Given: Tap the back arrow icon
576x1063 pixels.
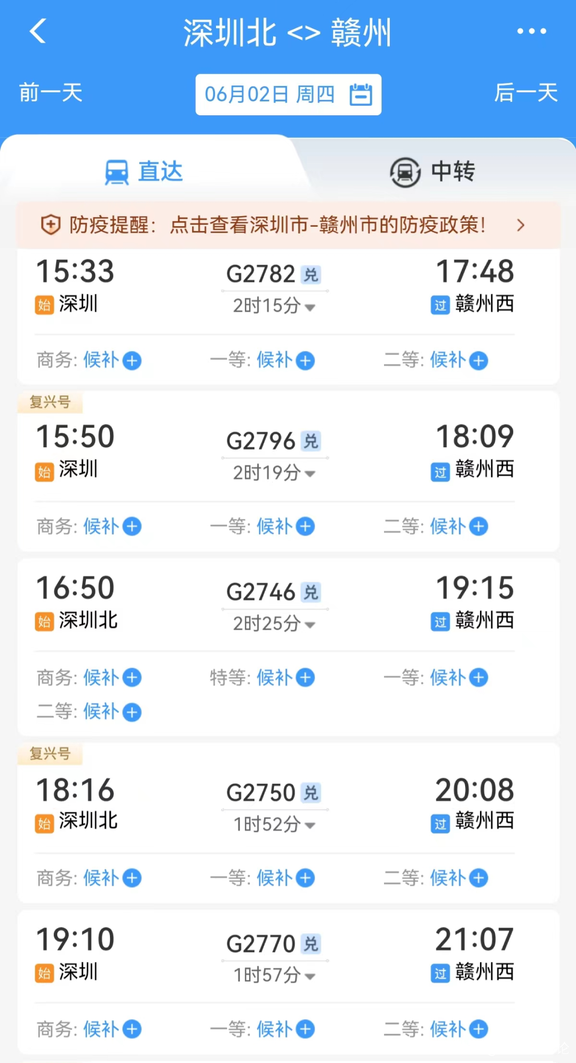Looking at the screenshot, I should (x=37, y=31).
